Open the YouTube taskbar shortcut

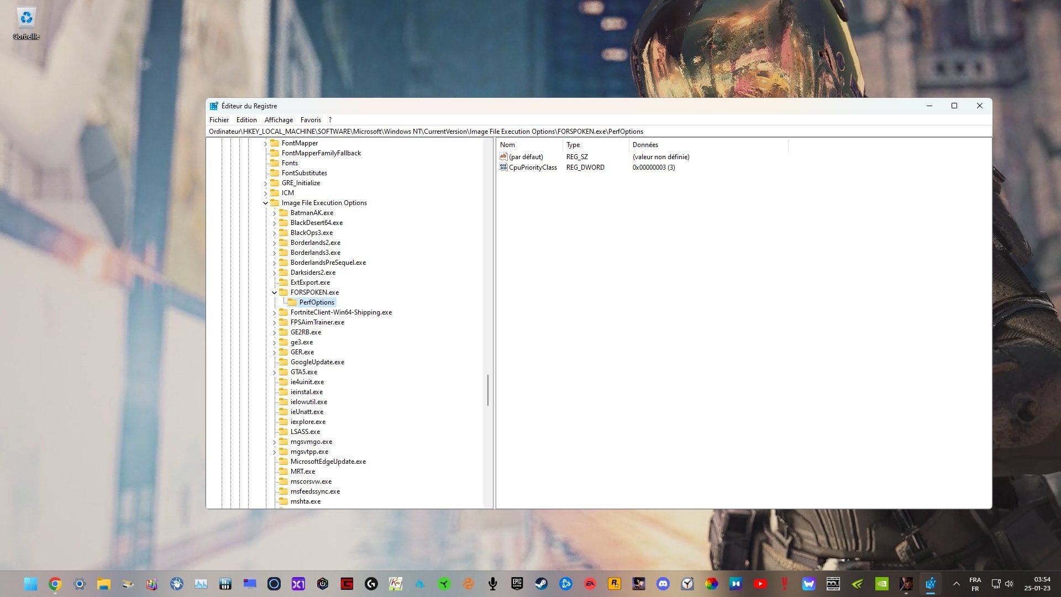pyautogui.click(x=760, y=584)
